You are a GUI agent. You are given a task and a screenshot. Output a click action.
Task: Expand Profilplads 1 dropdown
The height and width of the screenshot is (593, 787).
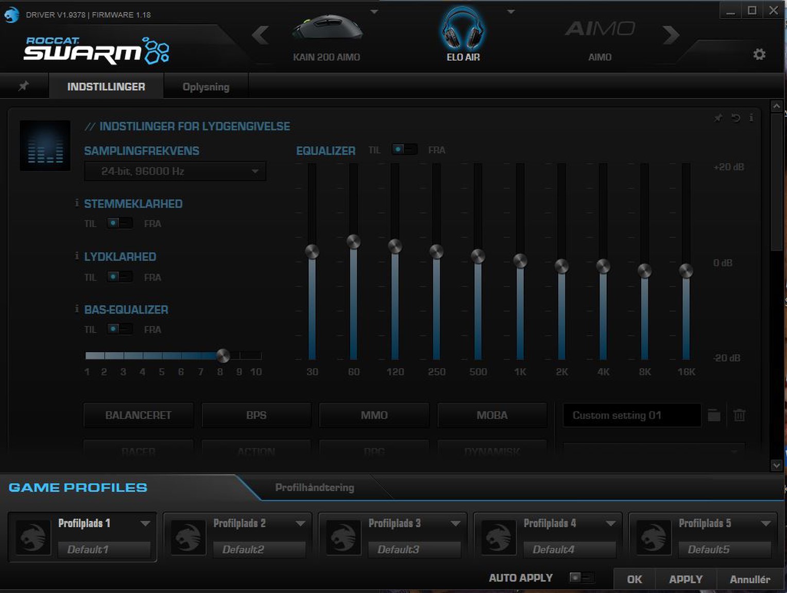click(x=145, y=524)
